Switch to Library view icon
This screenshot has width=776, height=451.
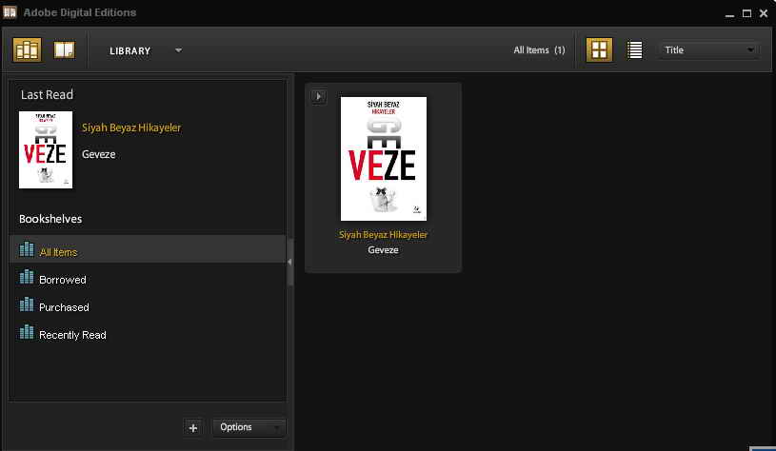27,49
